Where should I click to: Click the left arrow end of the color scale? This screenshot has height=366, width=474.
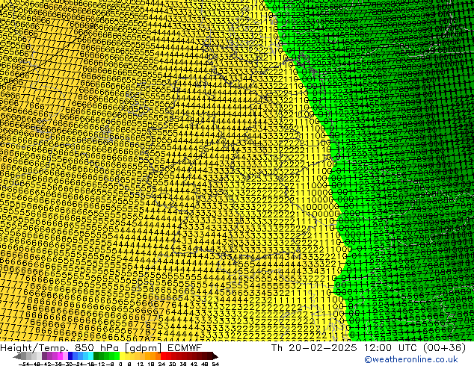coord(17,356)
